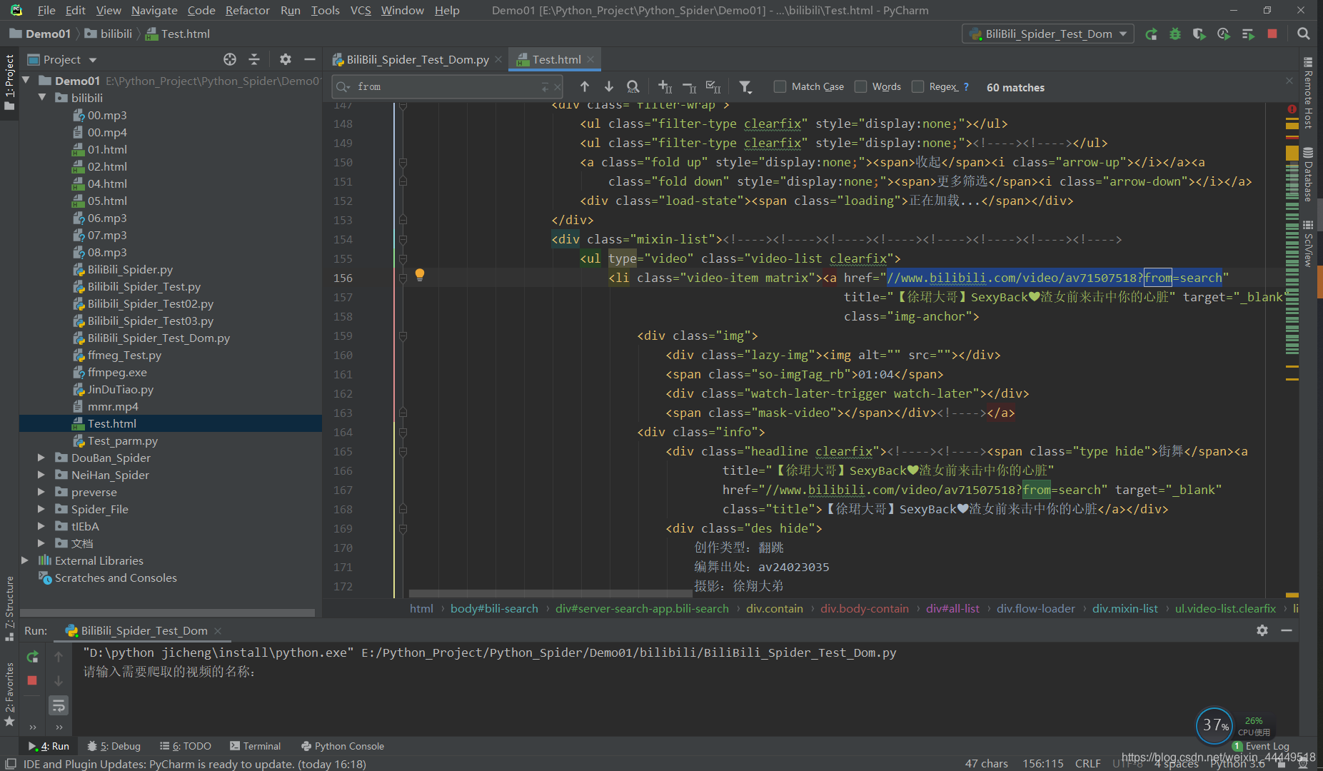
Task: Click the Debug bug icon in toolbar
Action: [1175, 34]
